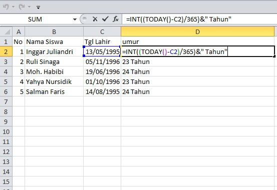Confirm formula with the checkmark Enter icon

(x=105, y=19)
